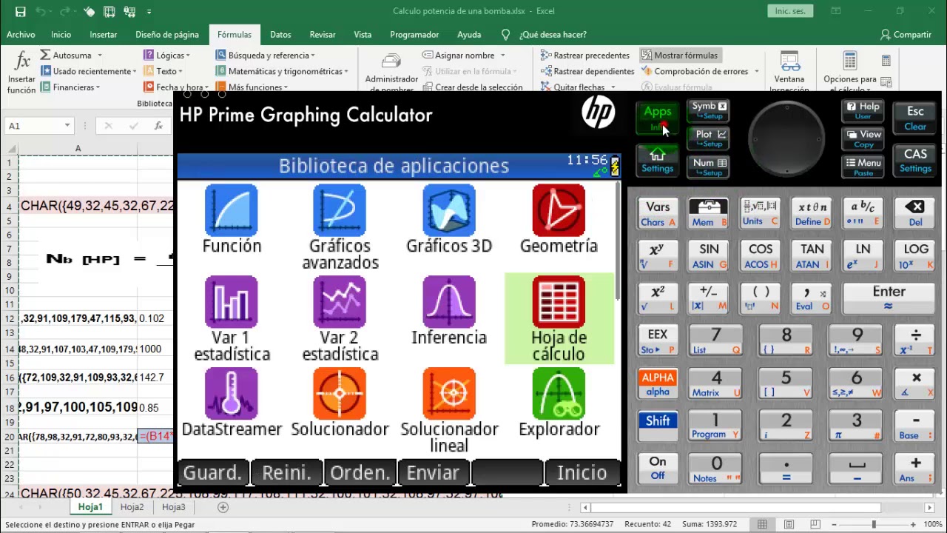
Task: Click the Enviar soft menu button
Action: tap(433, 472)
